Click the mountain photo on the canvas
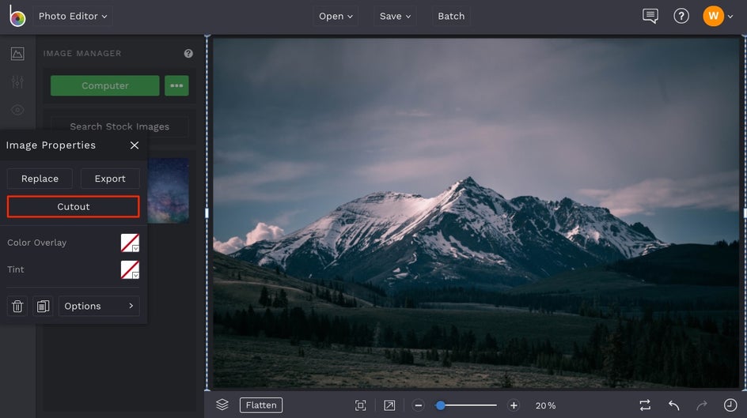Screen dimensions: 747x418 point(476,213)
